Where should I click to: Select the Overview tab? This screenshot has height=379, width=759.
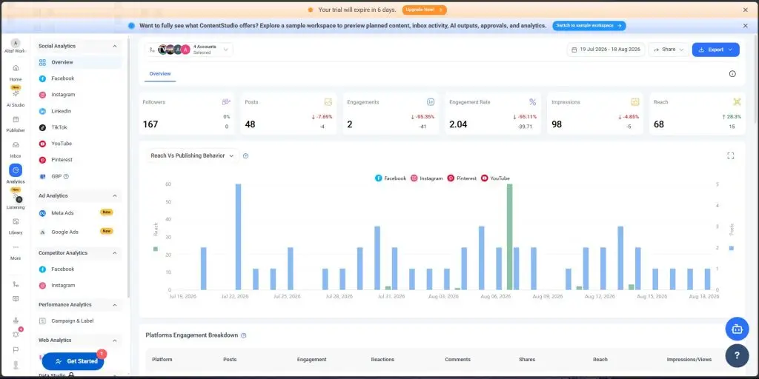[x=160, y=74]
